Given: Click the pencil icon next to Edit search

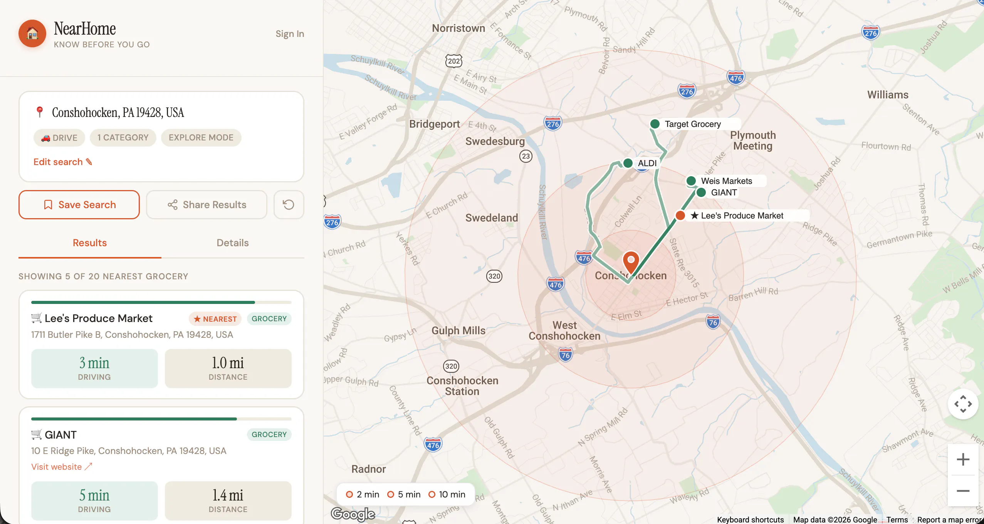Looking at the screenshot, I should coord(89,162).
